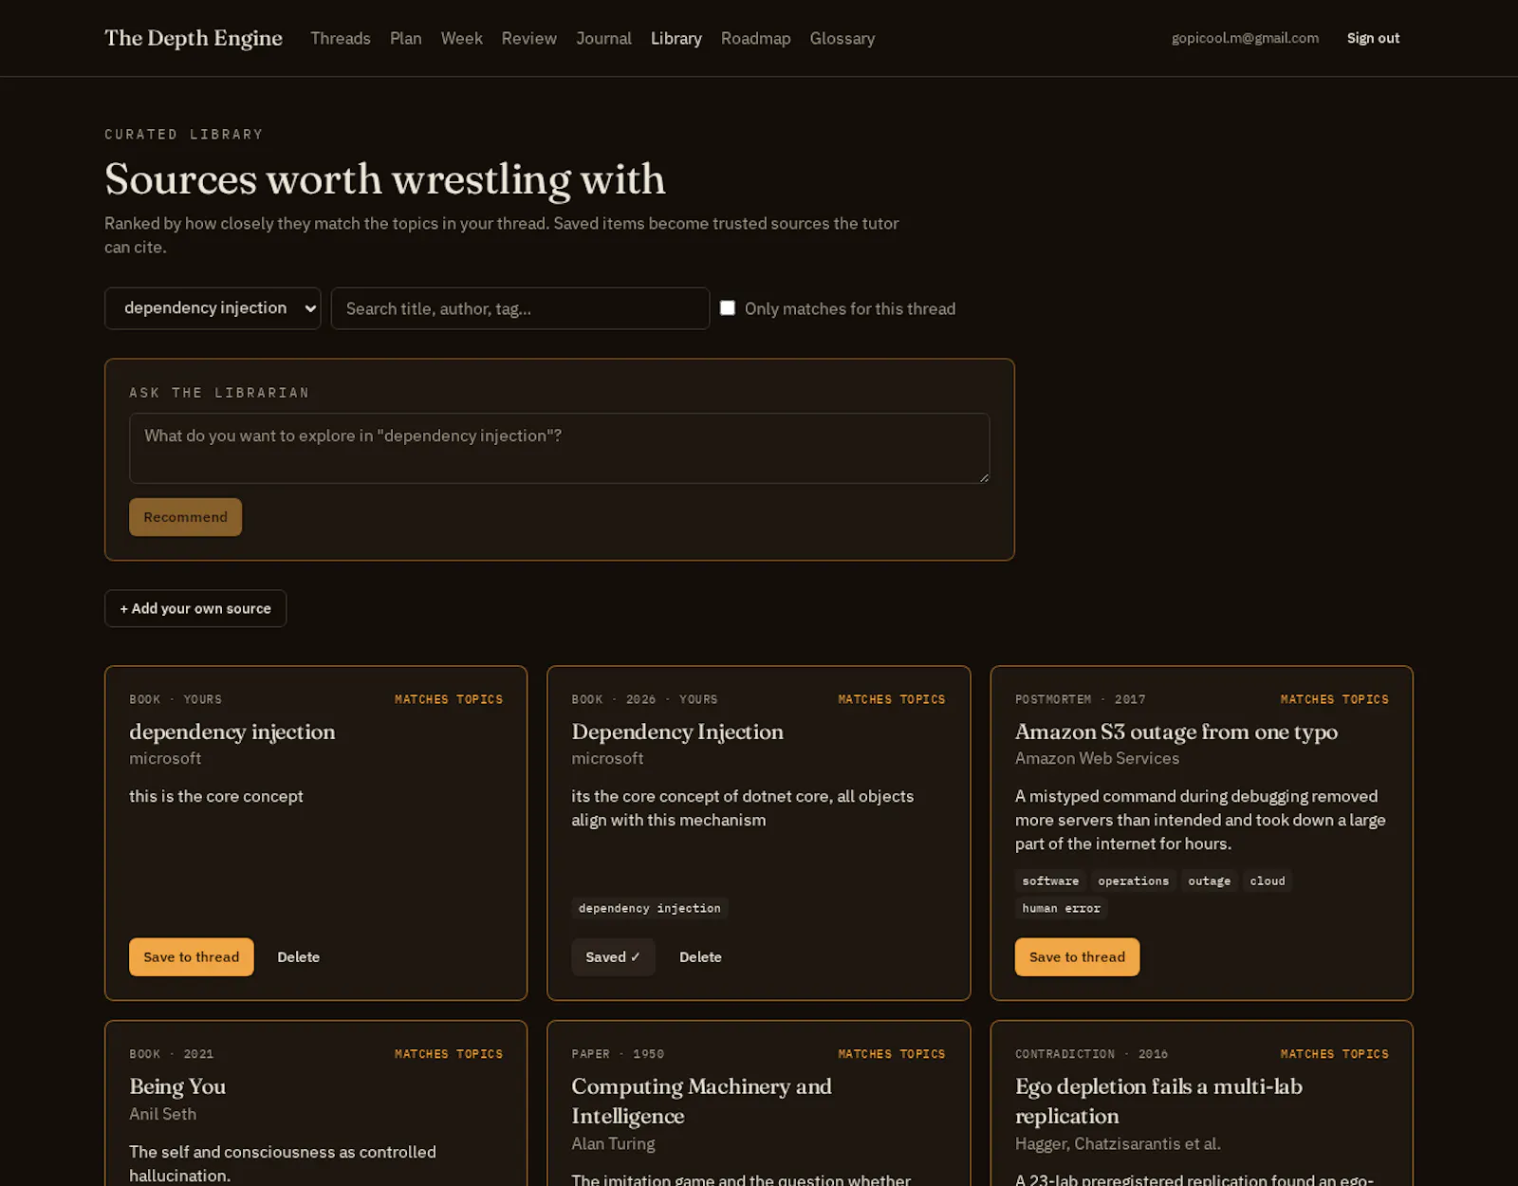Click the Alan Turing author name
This screenshot has height=1186, width=1518.
(x=613, y=1143)
